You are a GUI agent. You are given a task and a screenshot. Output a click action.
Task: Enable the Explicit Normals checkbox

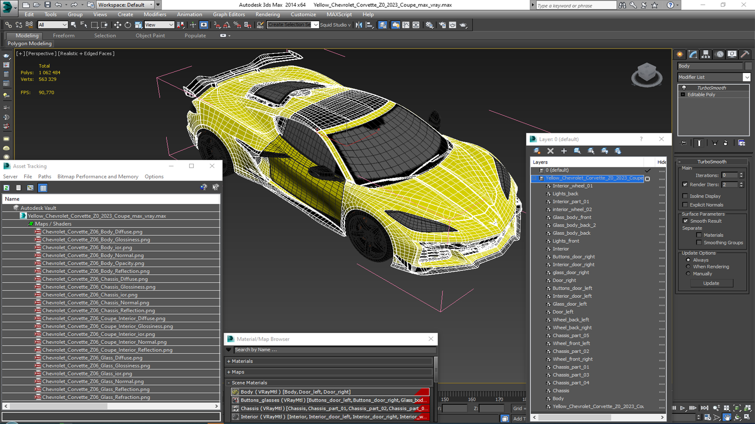point(685,205)
